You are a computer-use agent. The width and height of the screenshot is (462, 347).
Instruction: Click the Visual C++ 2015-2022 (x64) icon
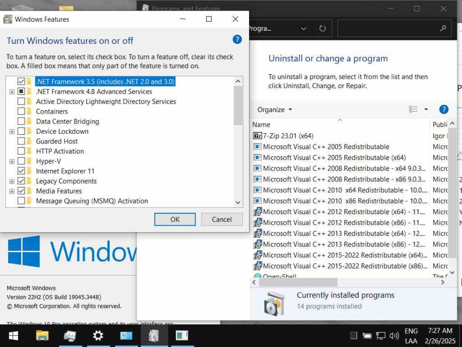258,255
